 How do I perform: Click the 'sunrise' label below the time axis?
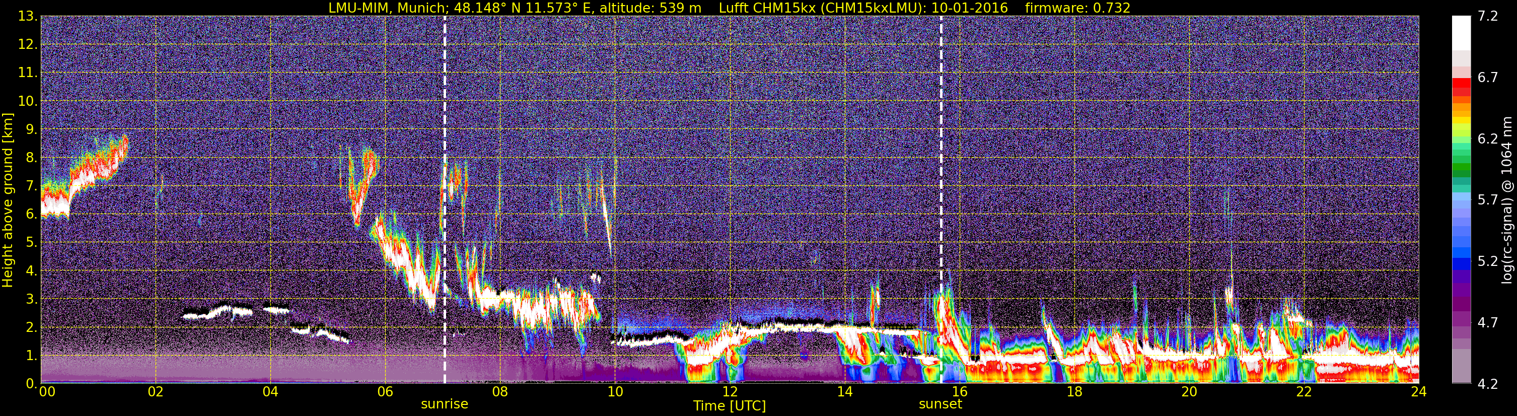444,403
